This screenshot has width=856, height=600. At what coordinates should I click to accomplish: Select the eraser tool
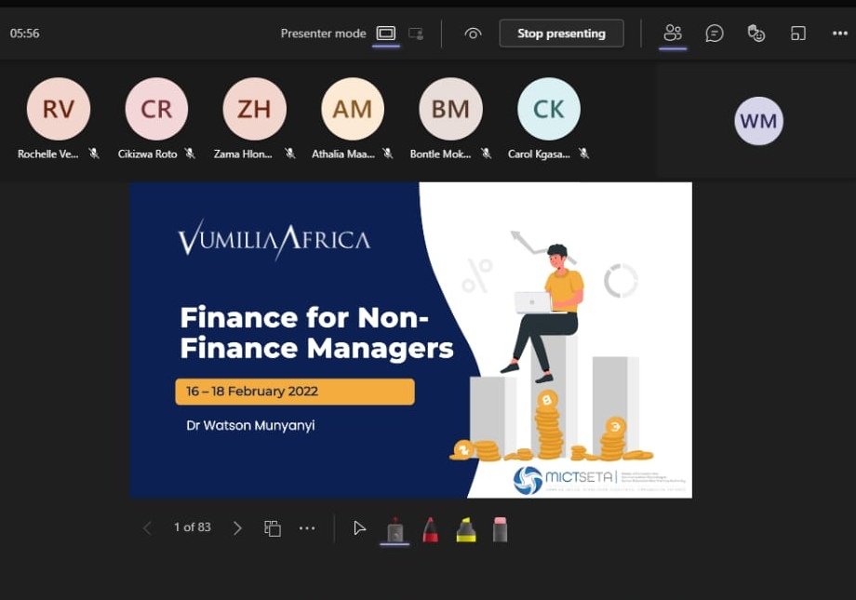pos(500,529)
